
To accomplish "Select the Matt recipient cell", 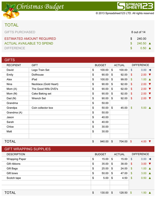I will (15, 132).
